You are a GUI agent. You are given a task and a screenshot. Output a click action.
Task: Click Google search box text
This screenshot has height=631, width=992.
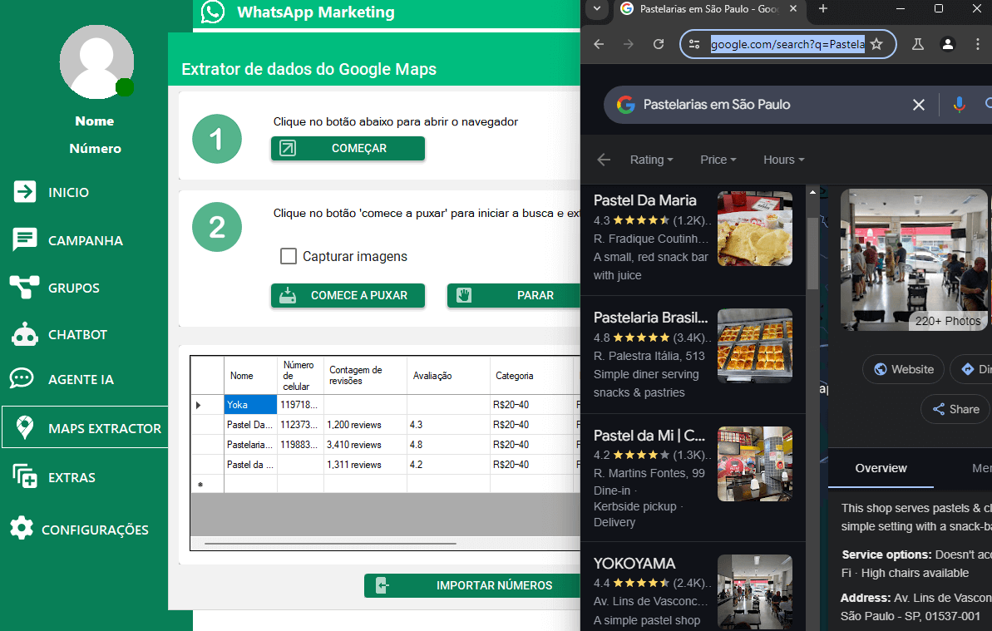point(716,104)
